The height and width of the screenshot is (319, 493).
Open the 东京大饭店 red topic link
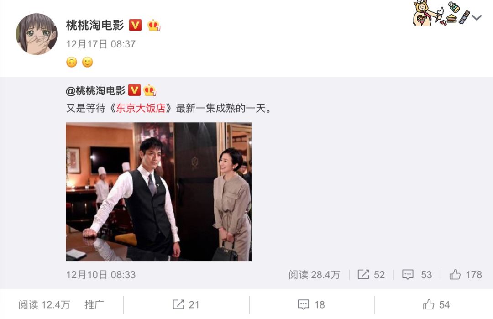(141, 108)
